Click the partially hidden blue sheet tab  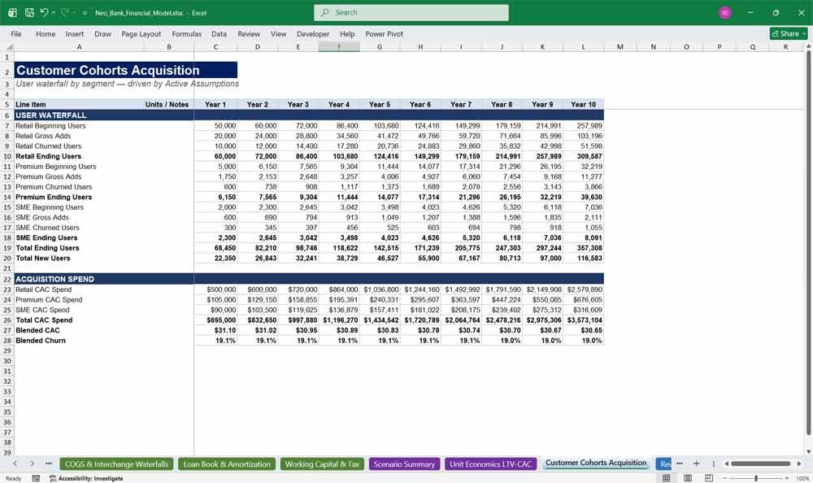pyautogui.click(x=664, y=464)
